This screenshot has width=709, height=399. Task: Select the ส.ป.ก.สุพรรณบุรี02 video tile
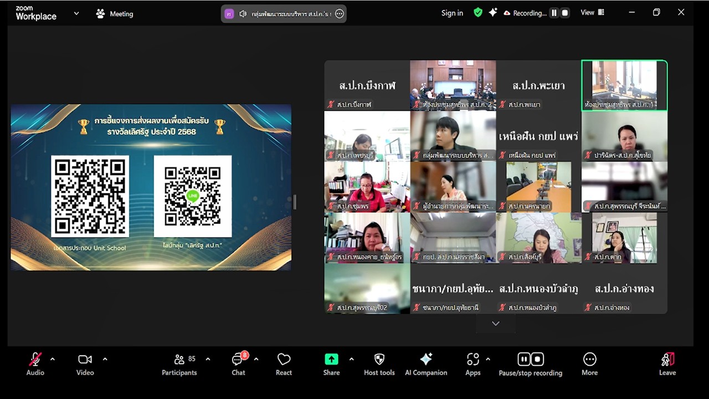pyautogui.click(x=367, y=289)
